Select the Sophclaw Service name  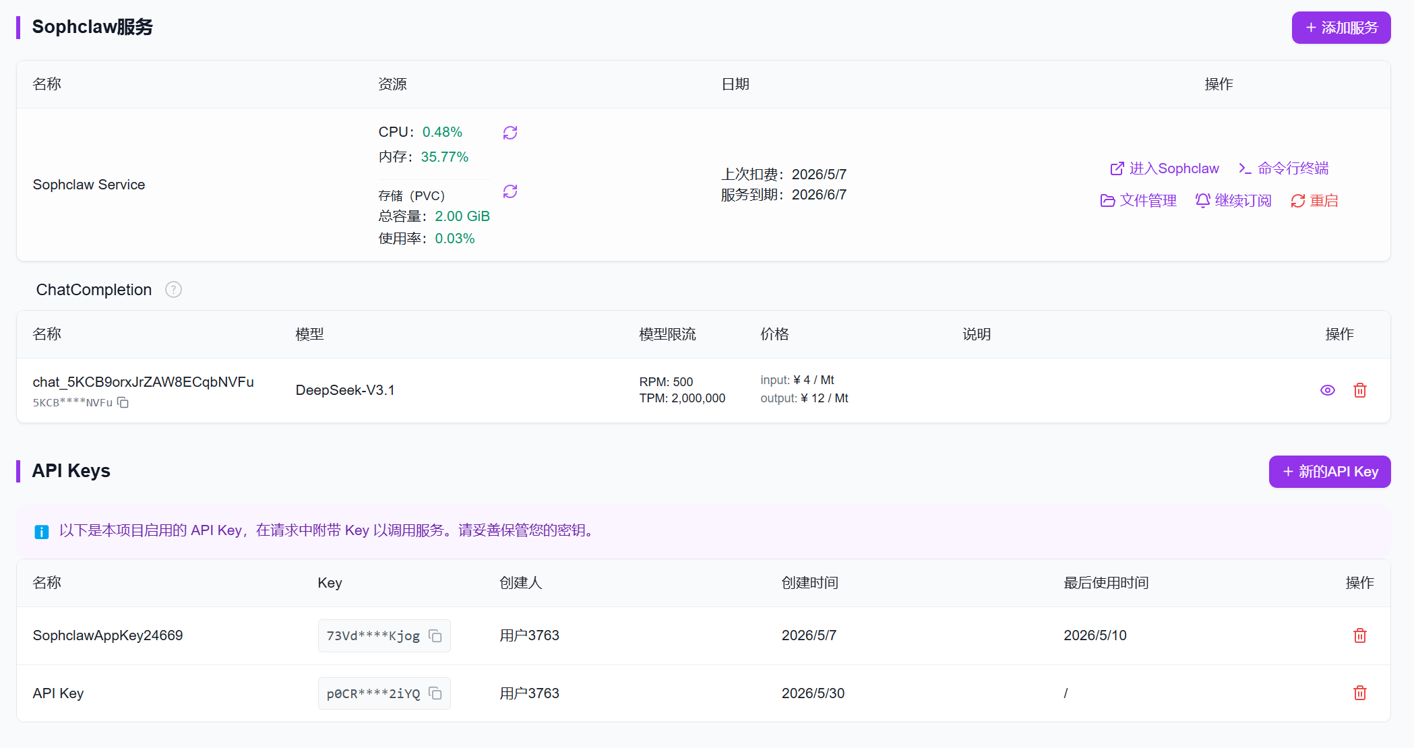click(89, 185)
